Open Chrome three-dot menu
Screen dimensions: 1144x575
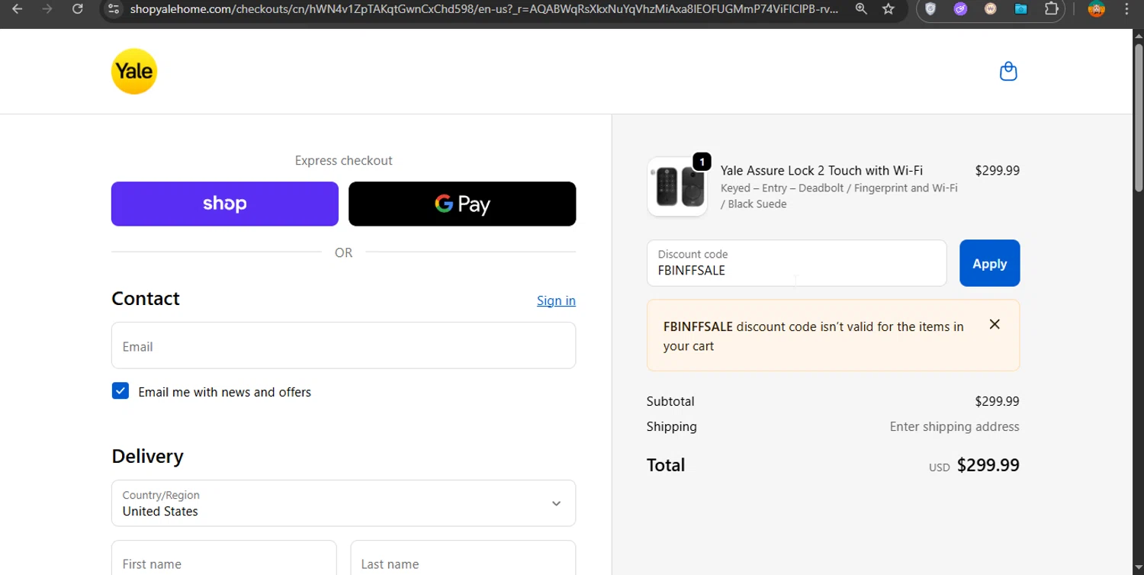coord(1126,9)
